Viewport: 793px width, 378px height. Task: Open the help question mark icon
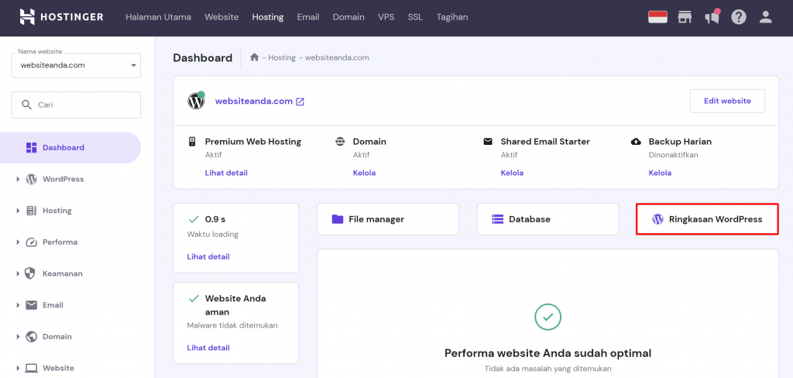[x=739, y=16]
